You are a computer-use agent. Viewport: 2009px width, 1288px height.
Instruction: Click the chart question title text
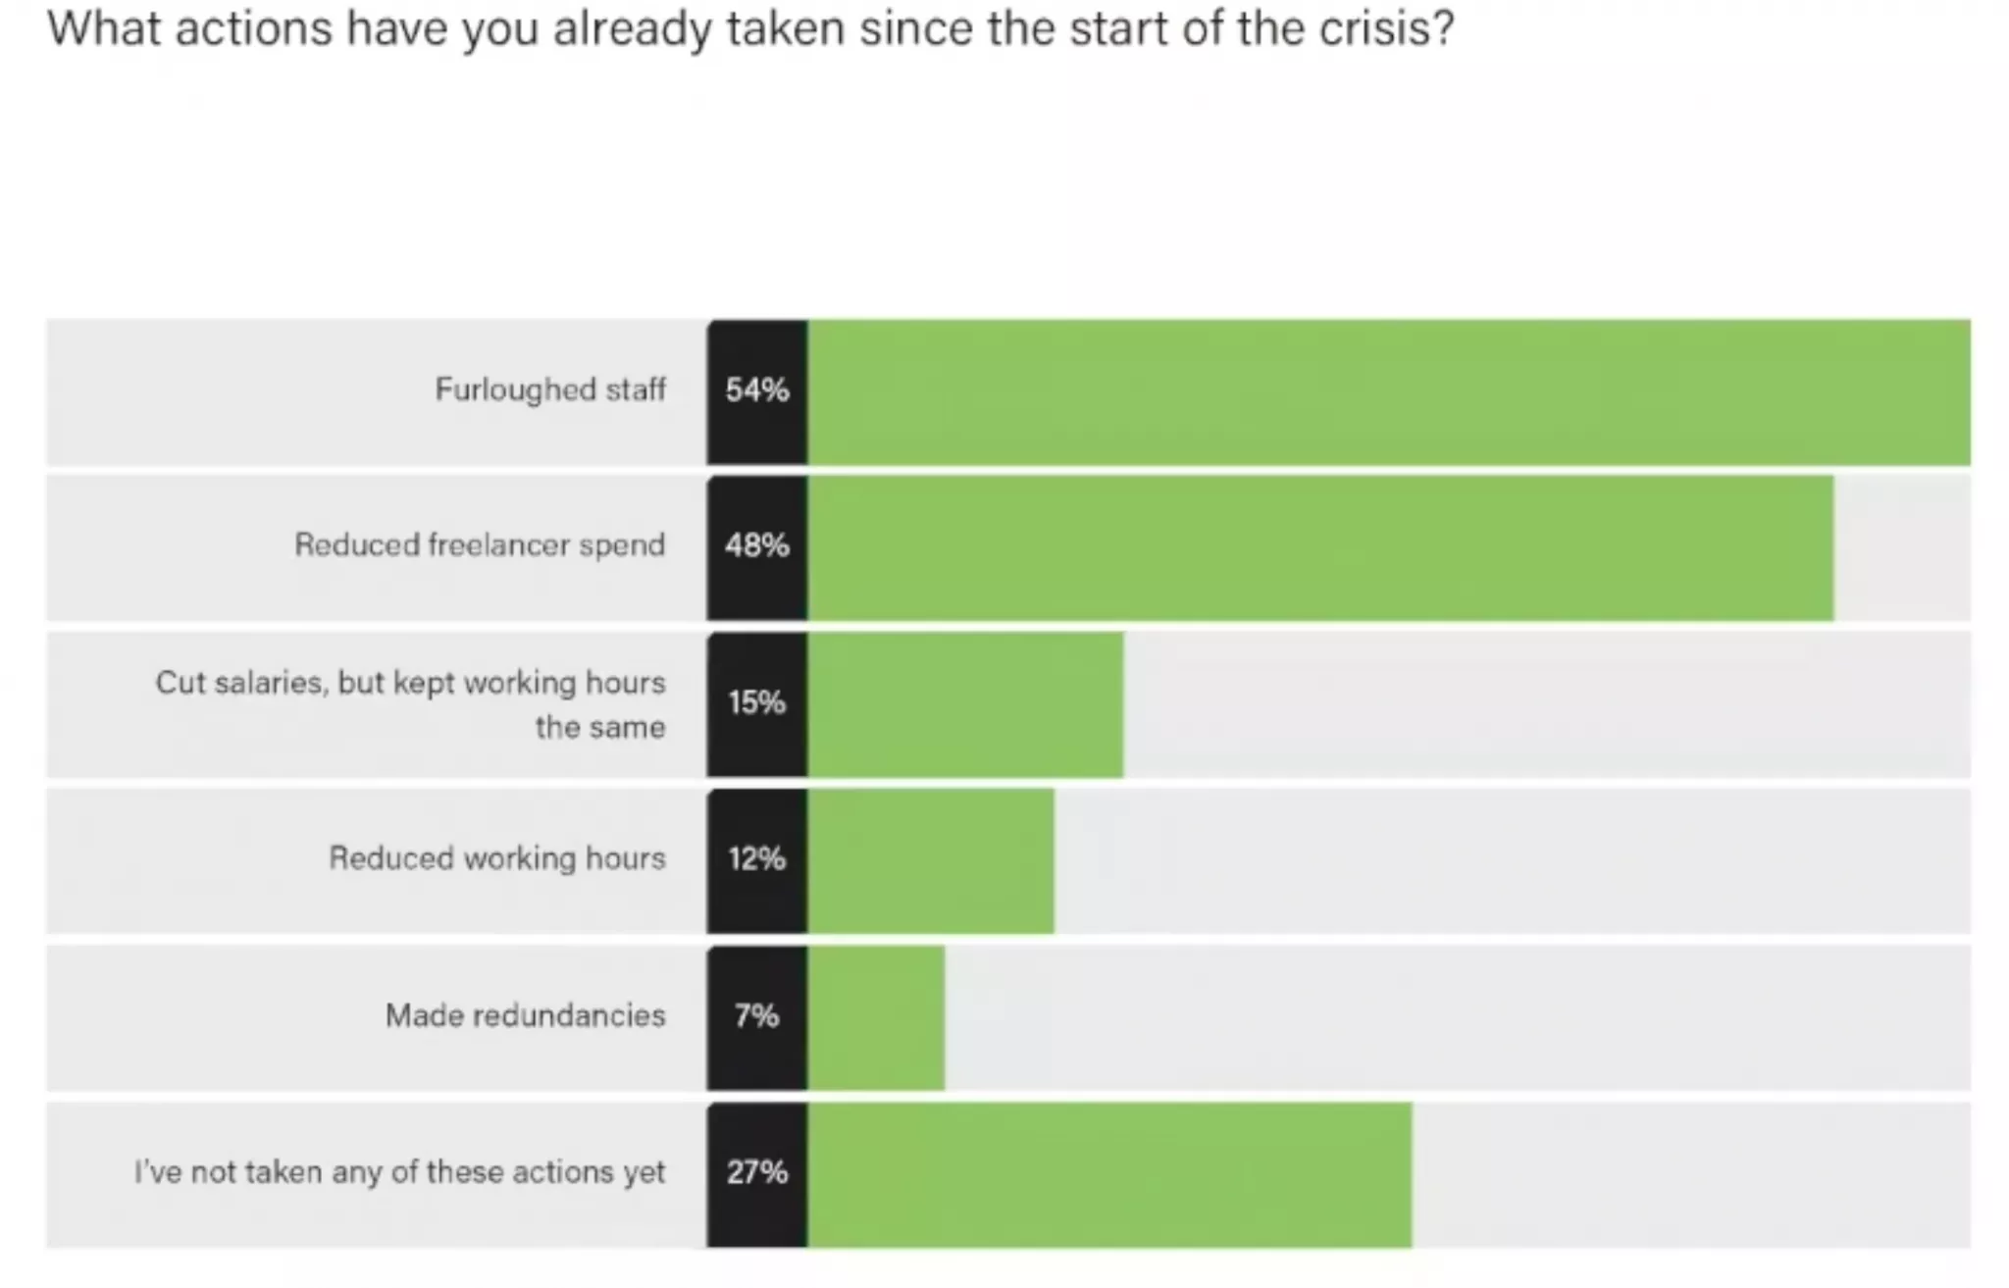[750, 28]
